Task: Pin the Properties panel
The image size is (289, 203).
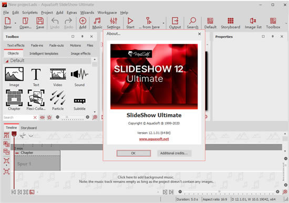Action: click(272, 37)
